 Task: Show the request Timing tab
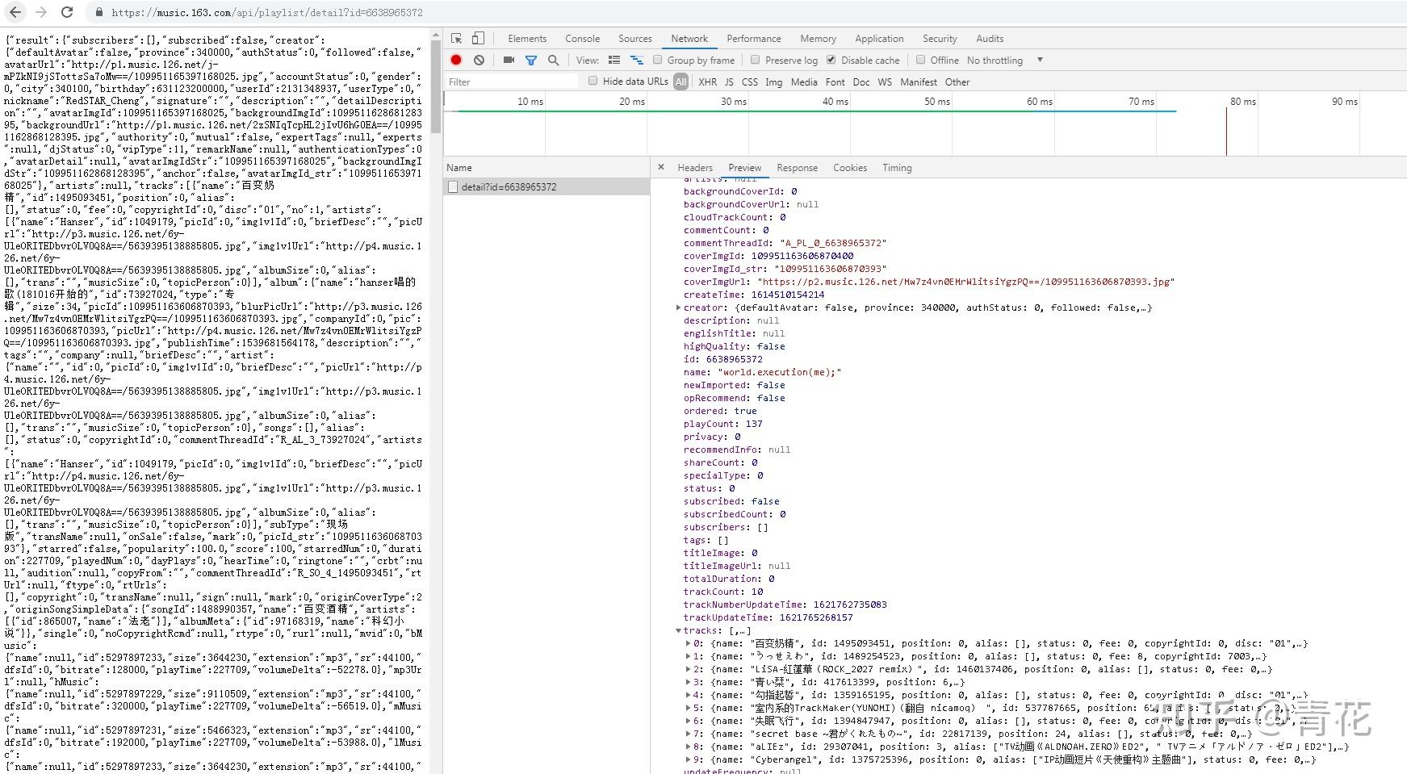(897, 168)
